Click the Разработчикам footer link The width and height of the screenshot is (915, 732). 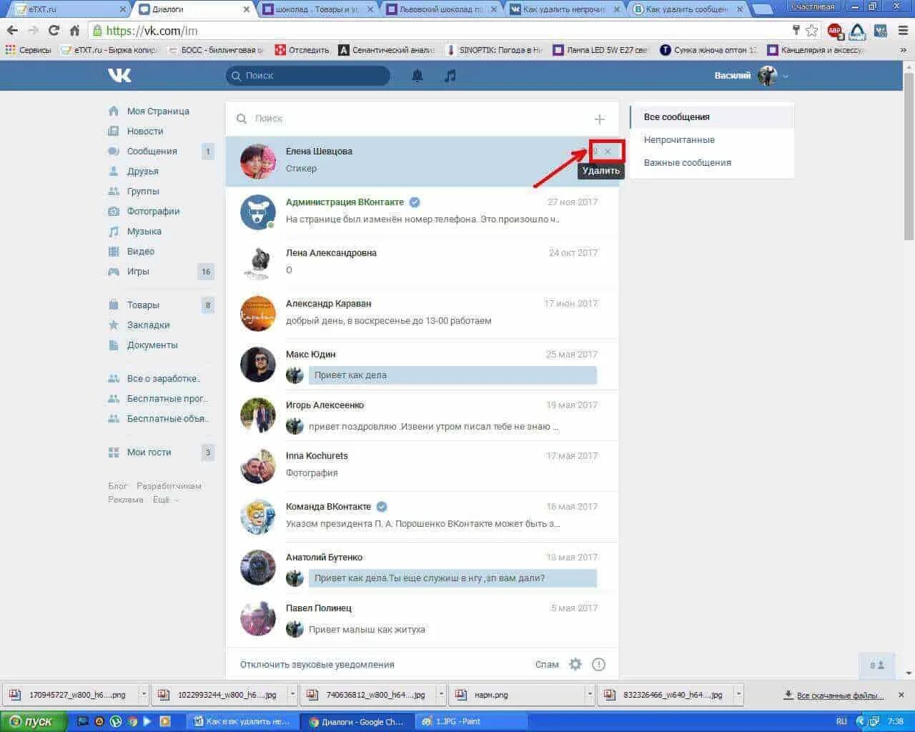pyautogui.click(x=169, y=486)
